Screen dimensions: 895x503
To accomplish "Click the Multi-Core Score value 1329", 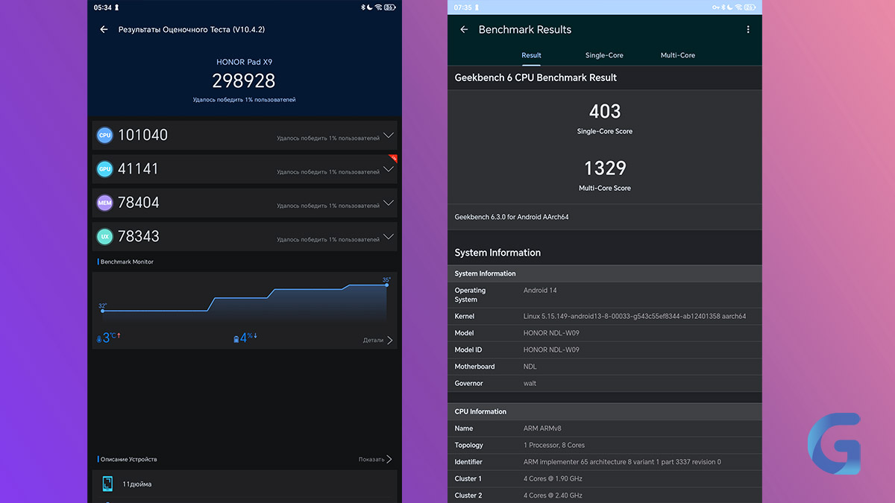I will (605, 168).
